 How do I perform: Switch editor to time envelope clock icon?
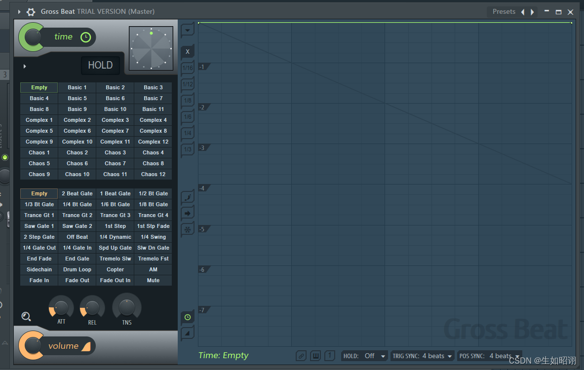point(187,317)
